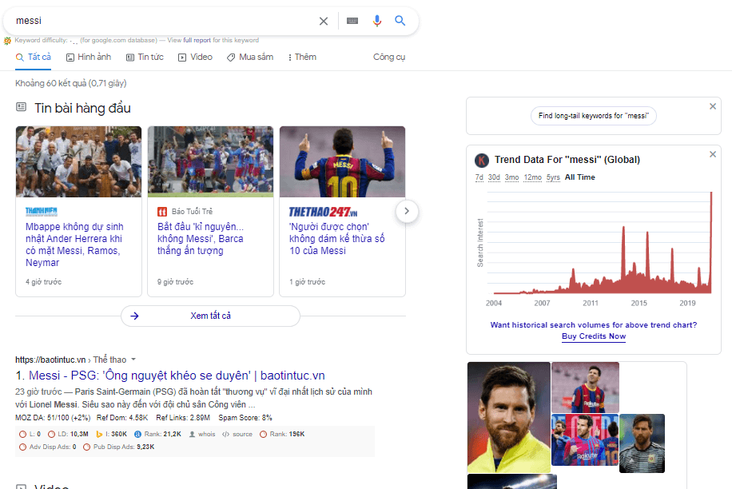
Task: Click the Thanh Niên source logo
Action: pyautogui.click(x=41, y=212)
